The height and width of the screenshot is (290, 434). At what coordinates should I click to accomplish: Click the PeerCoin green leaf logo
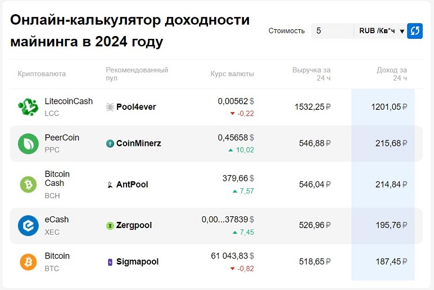pos(28,144)
